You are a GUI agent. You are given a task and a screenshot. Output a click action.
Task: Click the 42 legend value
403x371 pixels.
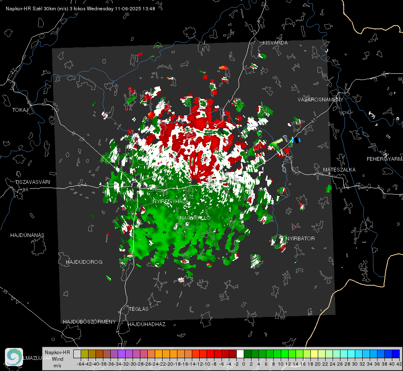399,364
